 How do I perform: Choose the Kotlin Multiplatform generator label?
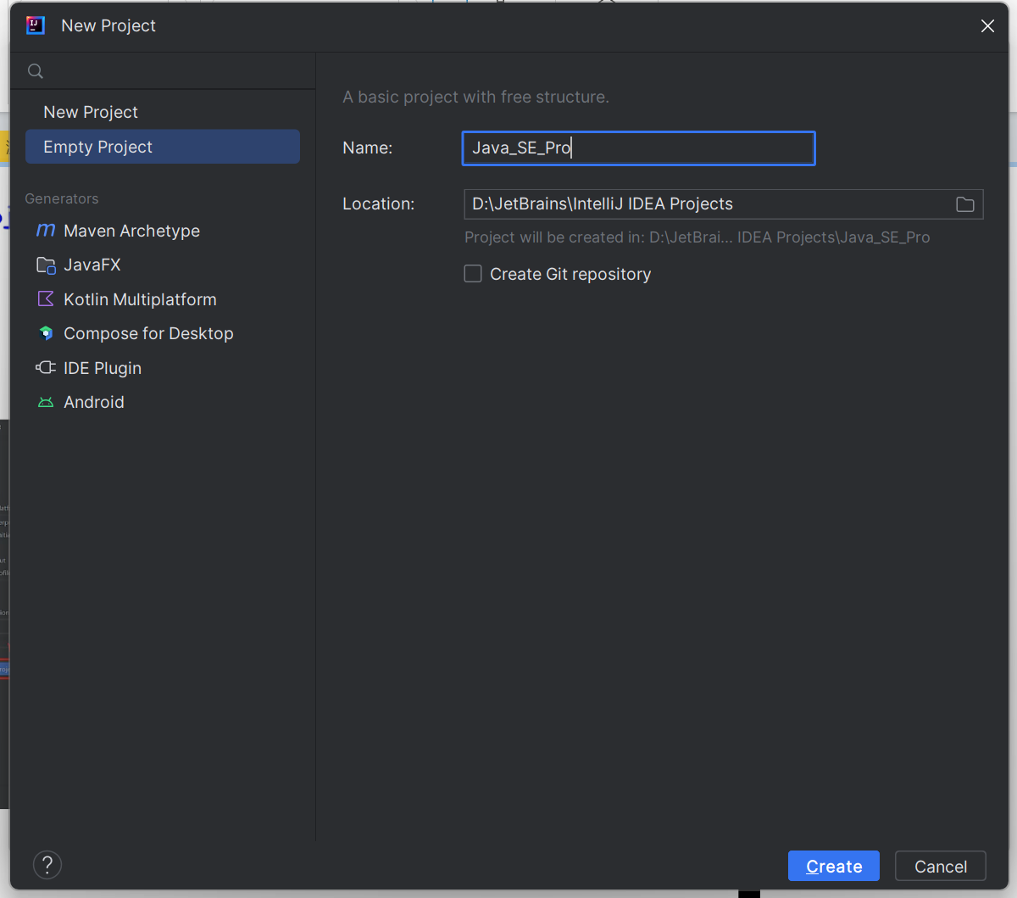pos(140,299)
